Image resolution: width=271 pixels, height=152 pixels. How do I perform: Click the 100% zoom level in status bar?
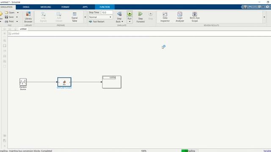coord(144,151)
